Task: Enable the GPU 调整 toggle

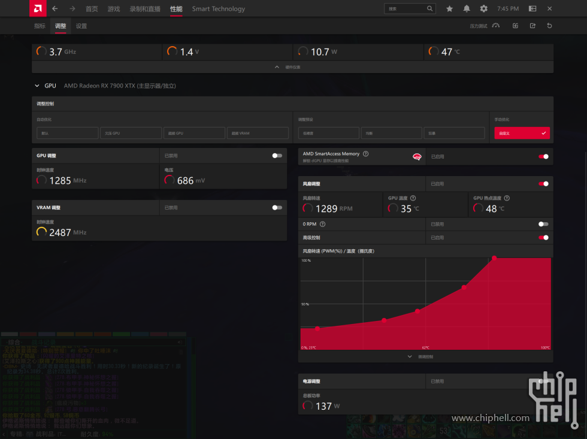Action: click(x=277, y=156)
